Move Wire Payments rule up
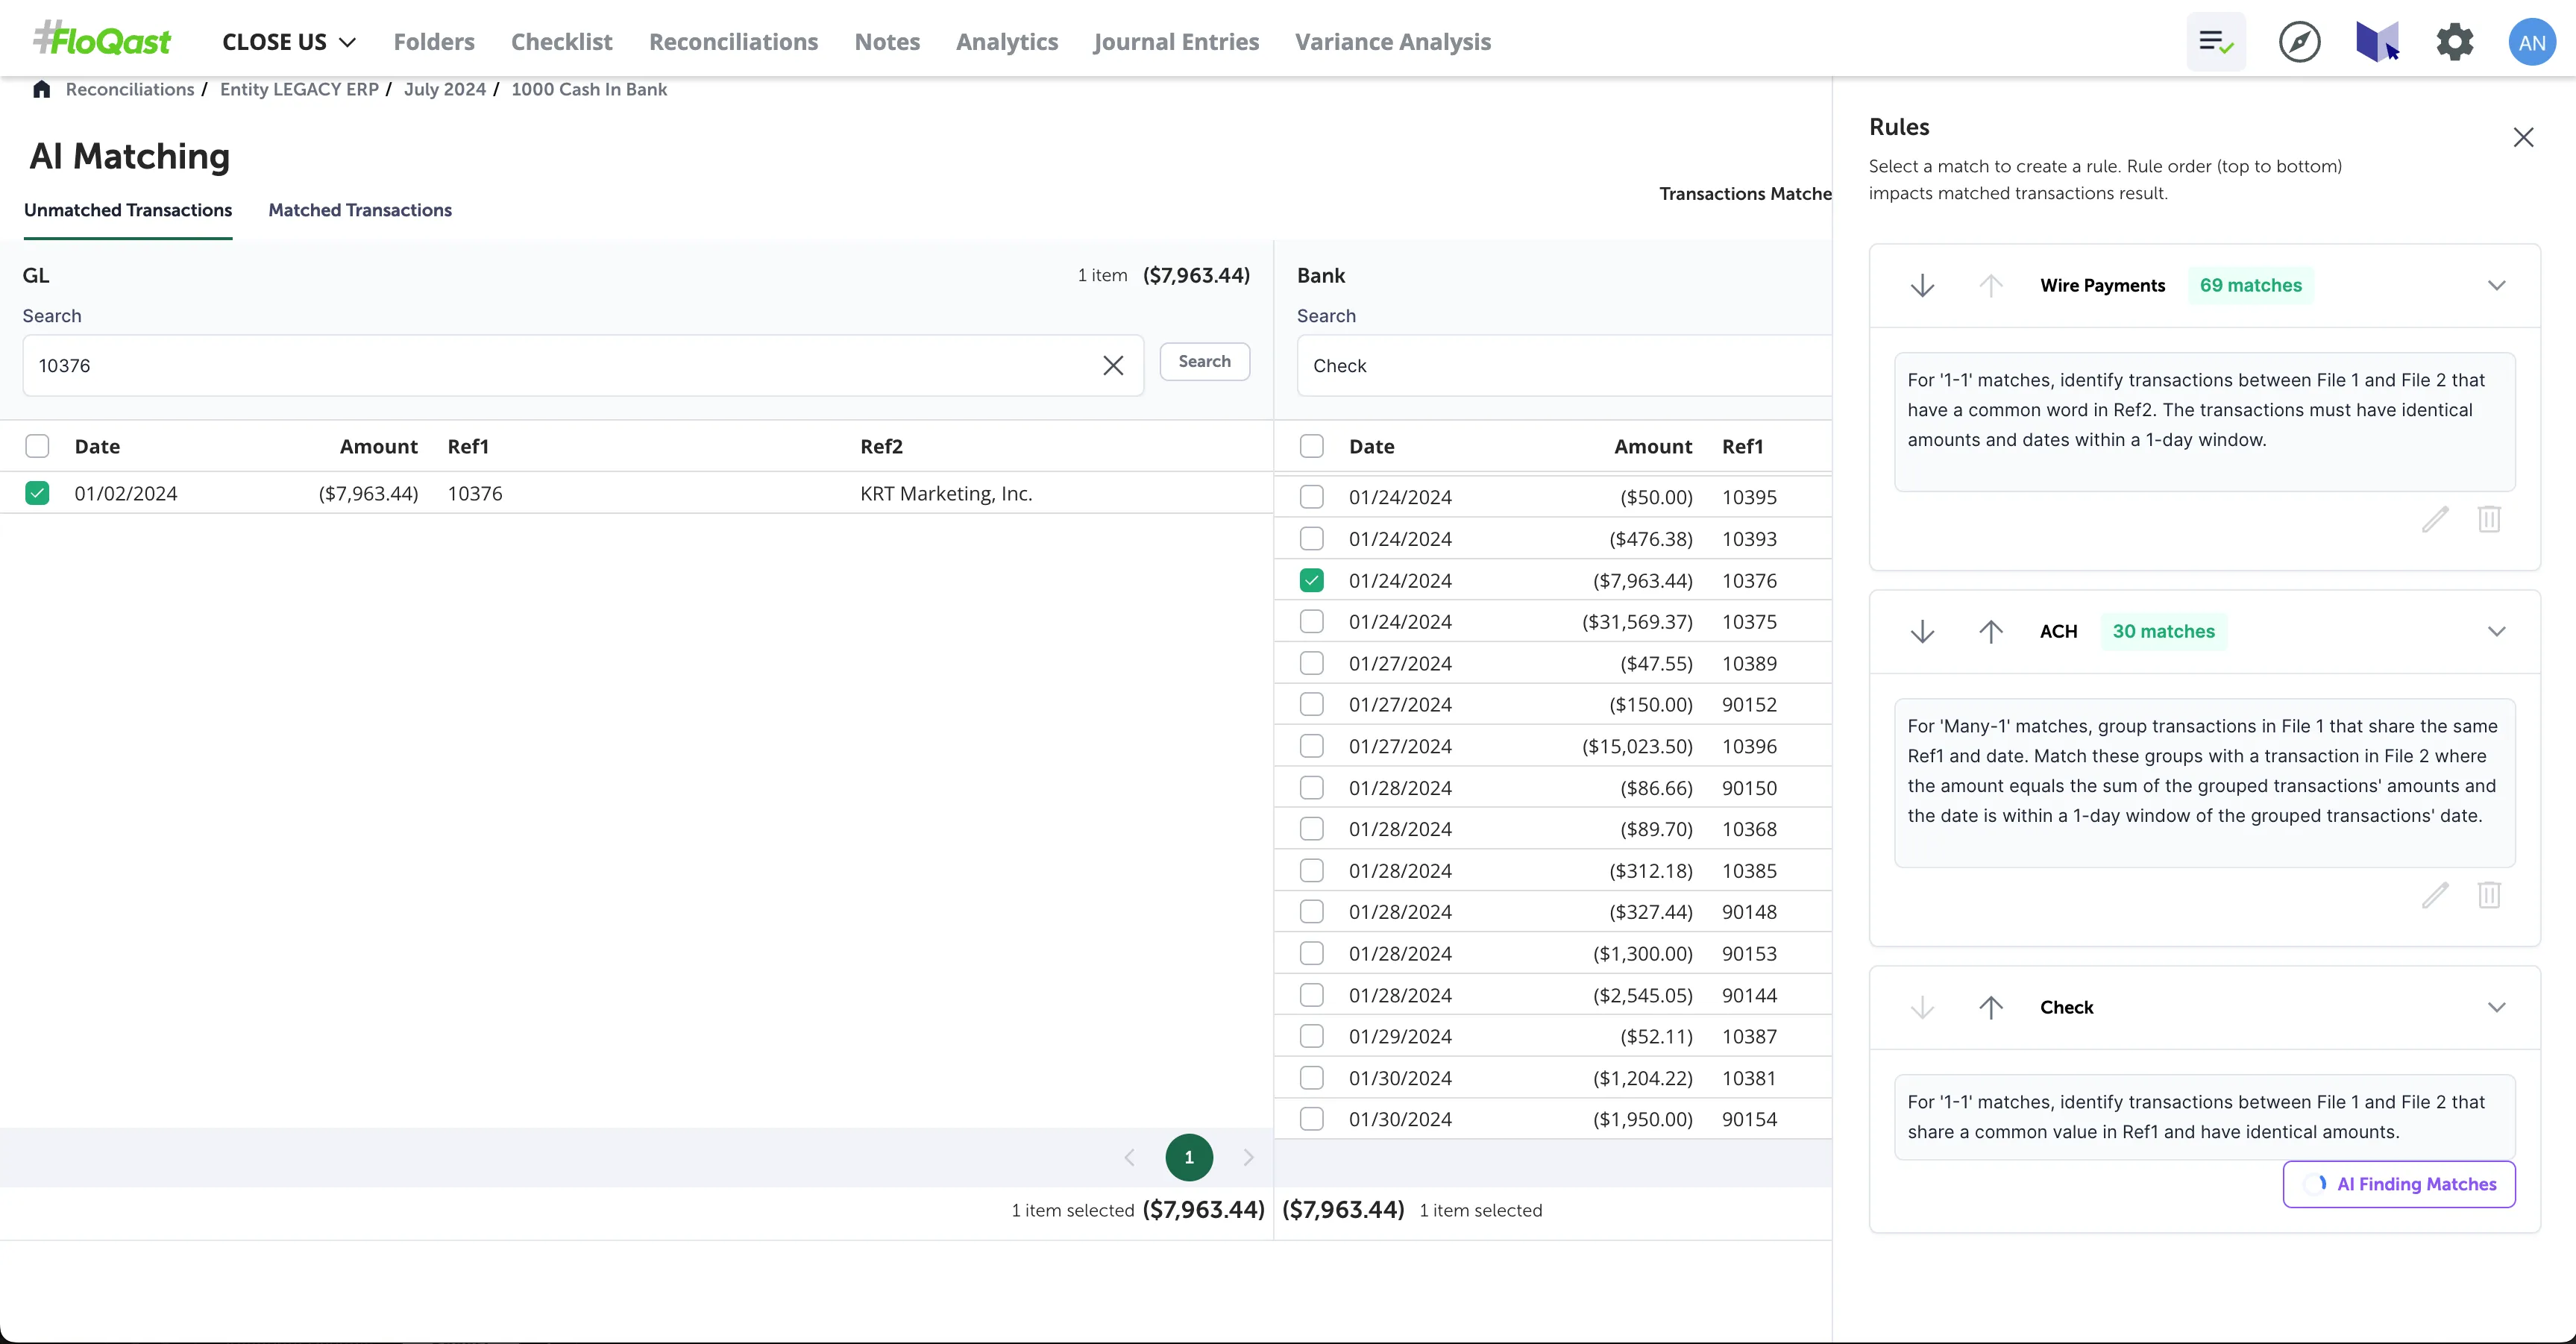This screenshot has width=2576, height=1344. pos(1990,286)
